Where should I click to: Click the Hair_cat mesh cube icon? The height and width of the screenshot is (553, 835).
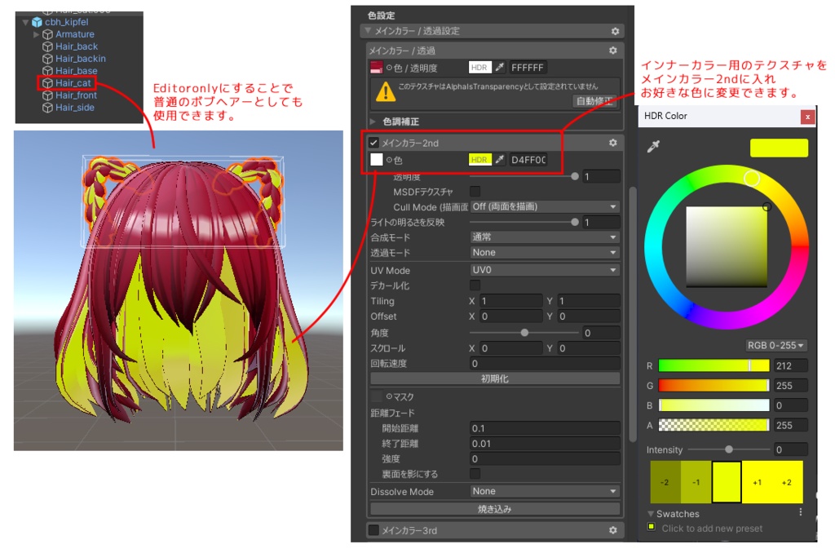(47, 83)
